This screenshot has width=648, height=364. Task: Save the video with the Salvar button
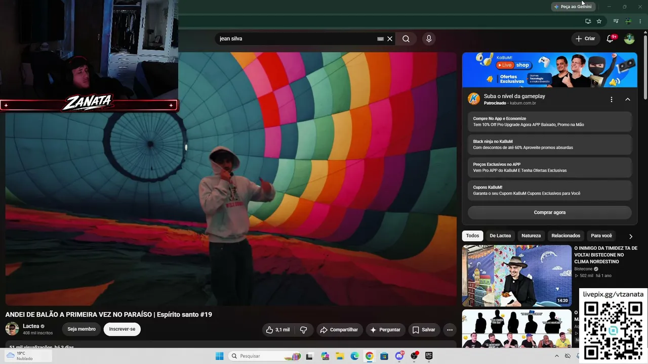(424, 330)
